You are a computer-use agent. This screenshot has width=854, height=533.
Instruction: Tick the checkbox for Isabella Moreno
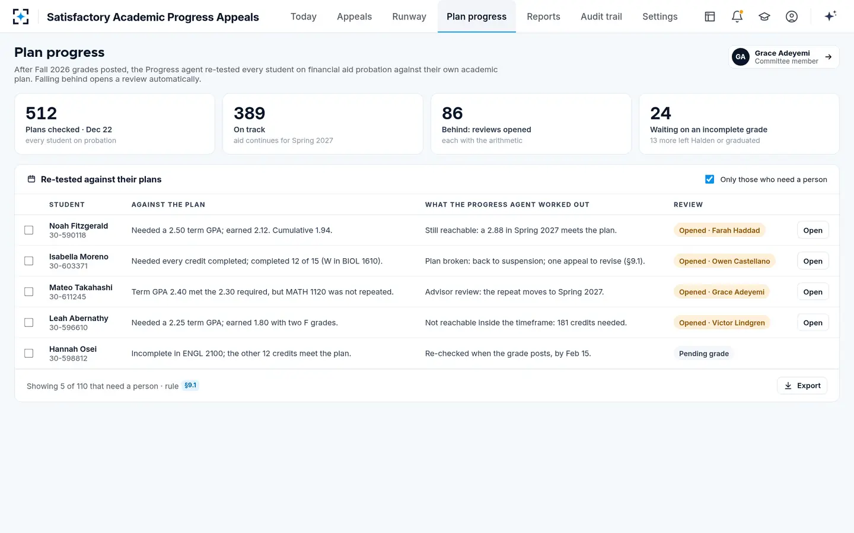click(x=28, y=261)
